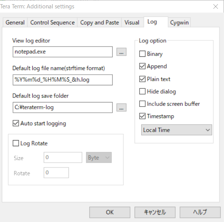Switch to the General tab

[x=15, y=22]
